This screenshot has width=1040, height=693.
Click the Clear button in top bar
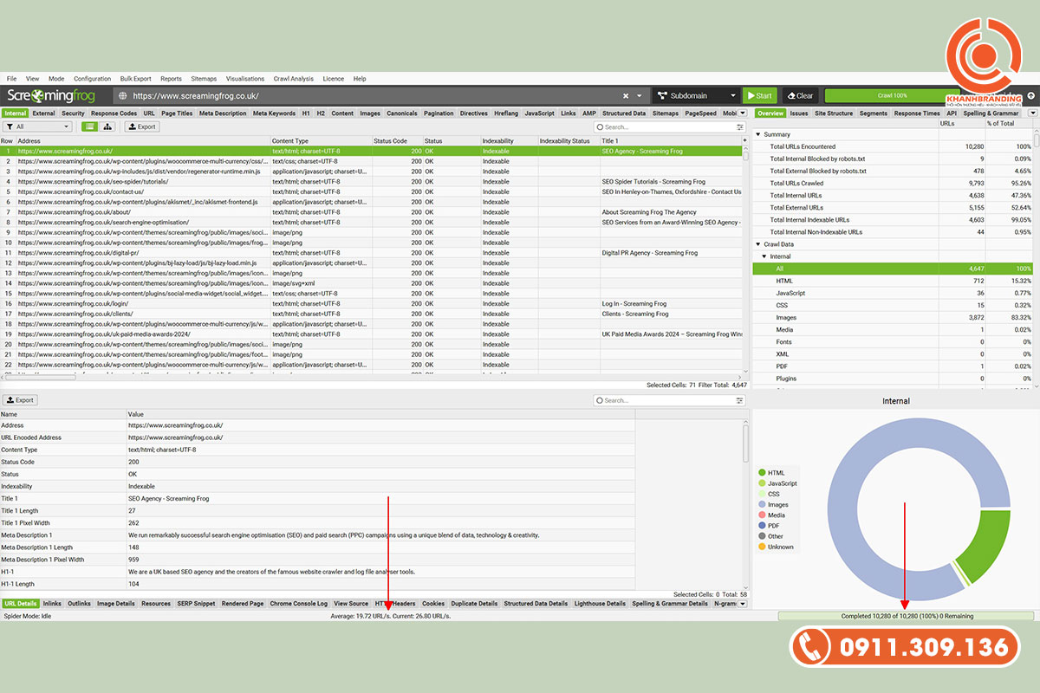pos(800,96)
